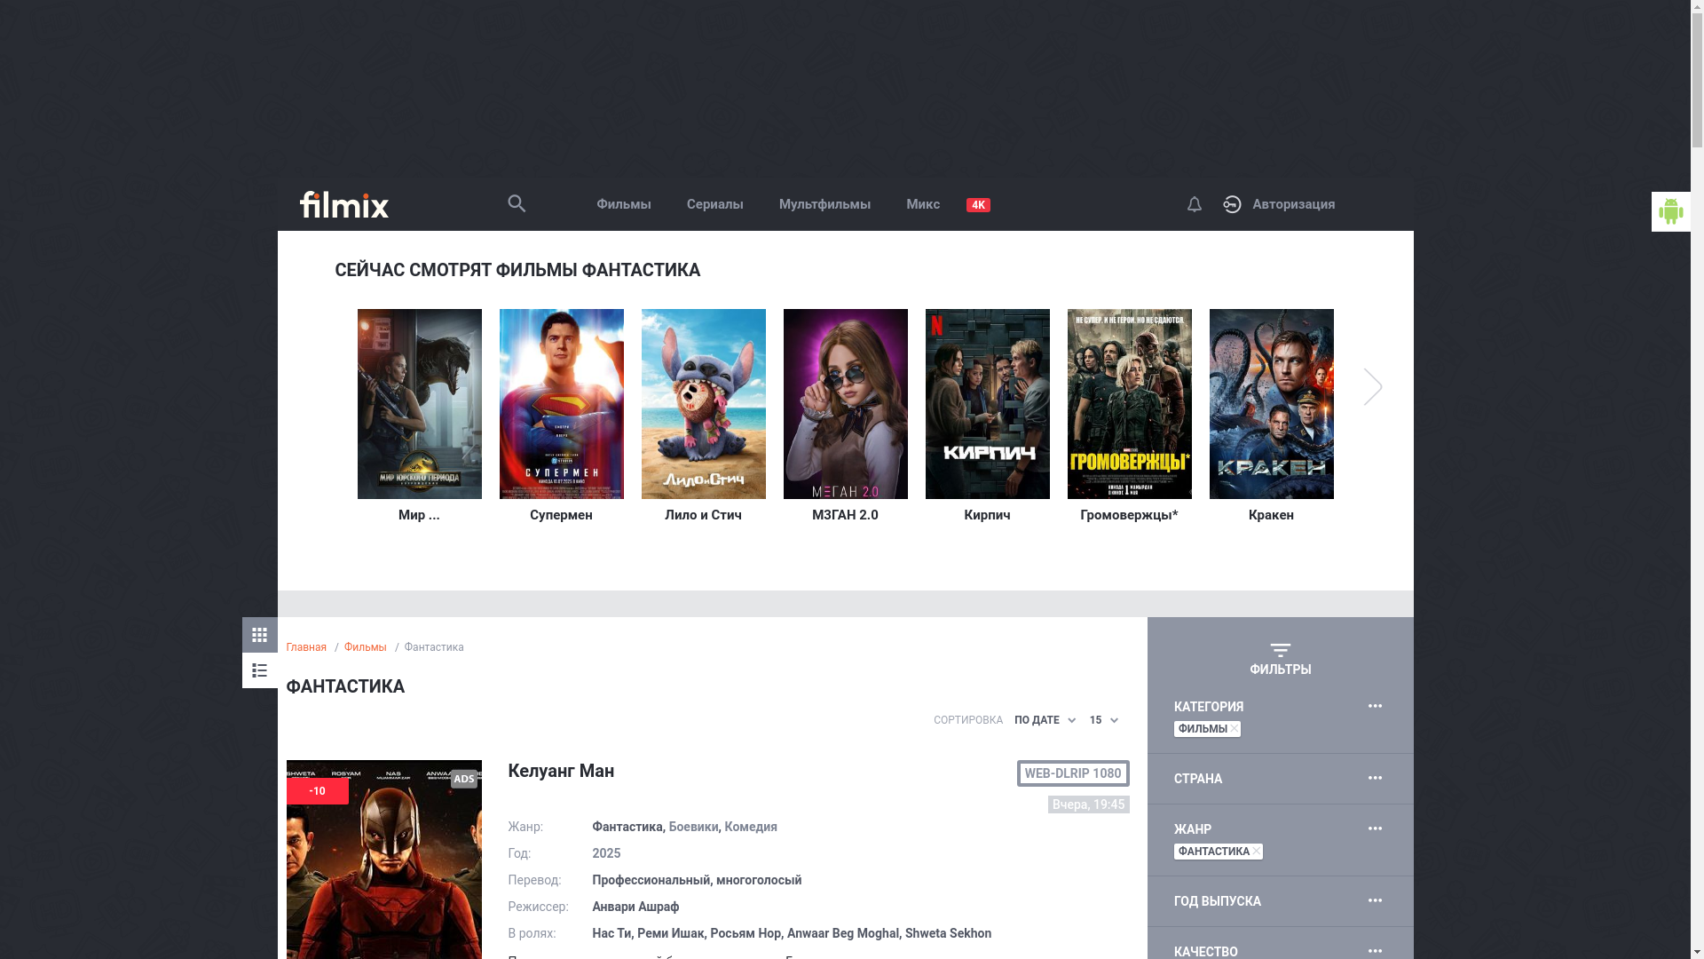This screenshot has width=1704, height=959.
Task: Open Келуанг Ман title link
Action: coord(561,771)
